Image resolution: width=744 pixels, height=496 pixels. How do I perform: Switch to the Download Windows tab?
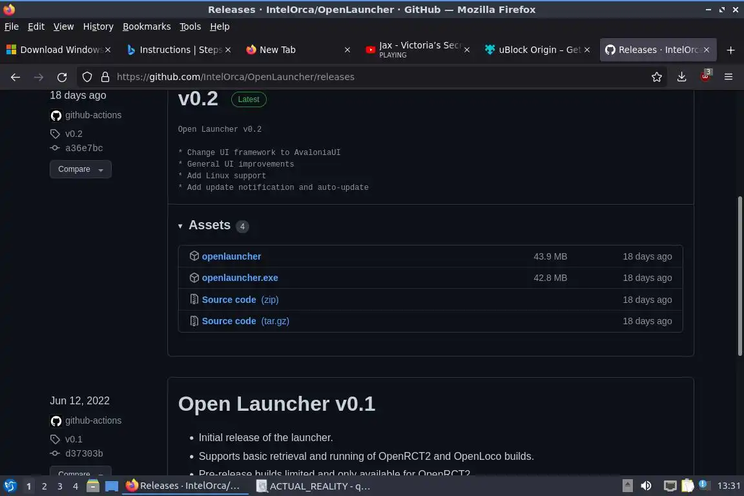point(59,50)
